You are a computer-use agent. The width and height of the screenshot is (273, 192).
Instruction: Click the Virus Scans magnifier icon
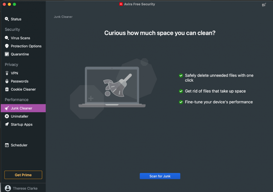tap(7, 38)
